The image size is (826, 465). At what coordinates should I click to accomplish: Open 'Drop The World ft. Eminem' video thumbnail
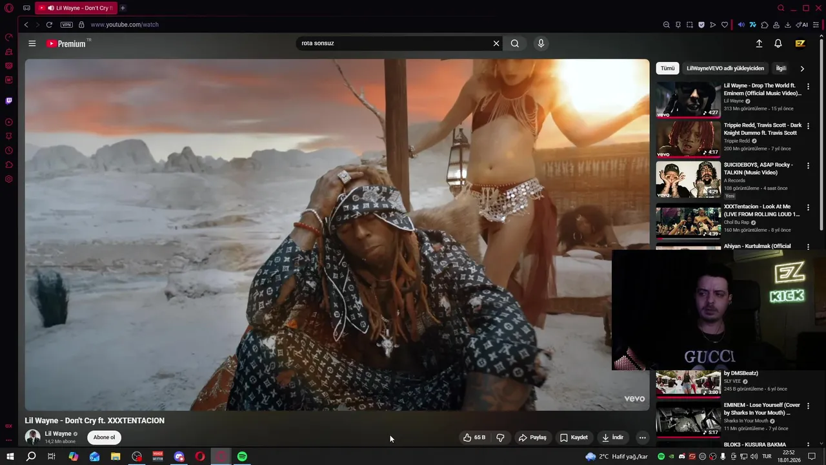[689, 99]
